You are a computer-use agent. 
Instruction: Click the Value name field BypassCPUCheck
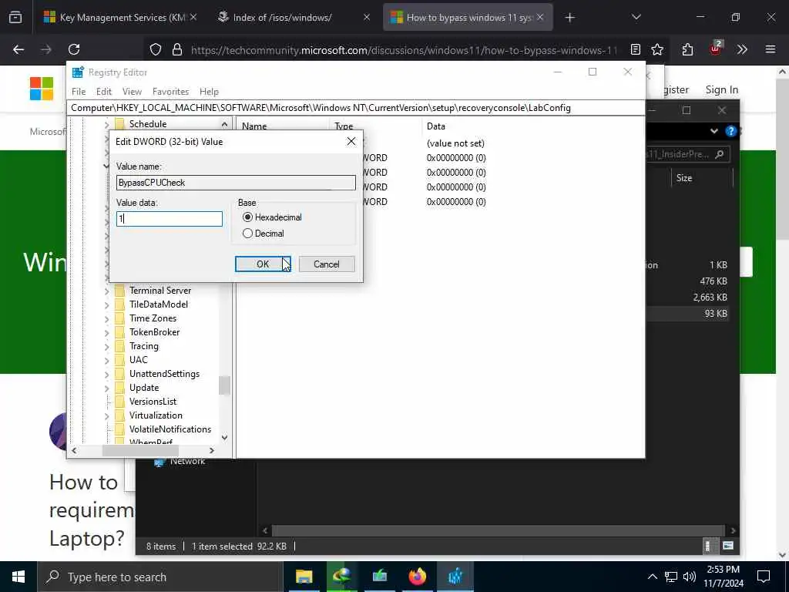236,183
